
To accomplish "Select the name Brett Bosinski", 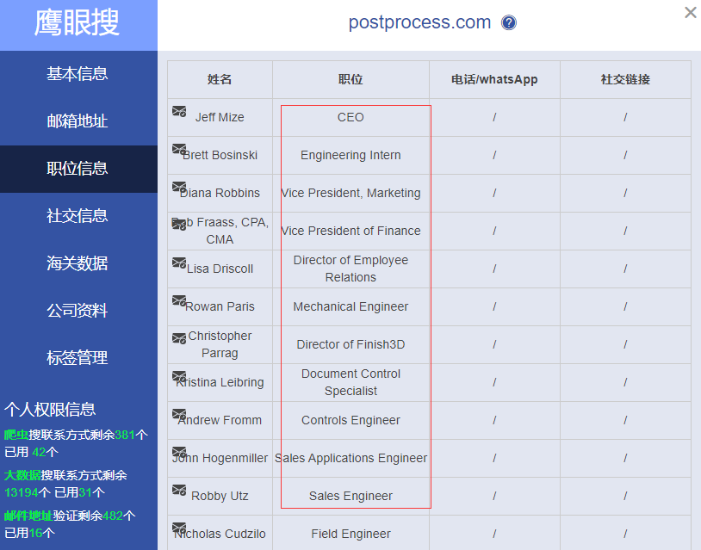I will [x=220, y=156].
